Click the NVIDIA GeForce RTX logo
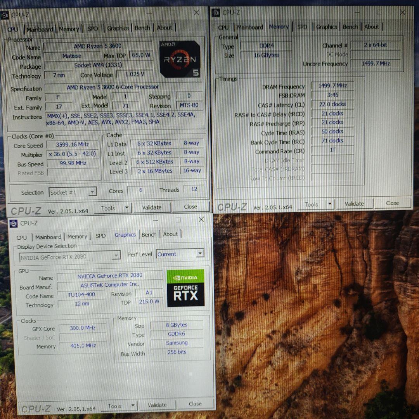Viewport: 419px width, 419px height. point(185,288)
